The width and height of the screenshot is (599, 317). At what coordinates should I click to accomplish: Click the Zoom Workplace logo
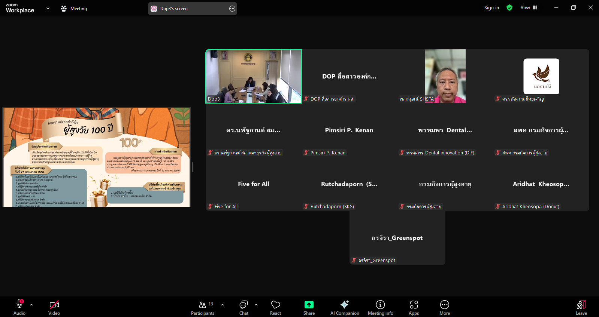tap(20, 8)
